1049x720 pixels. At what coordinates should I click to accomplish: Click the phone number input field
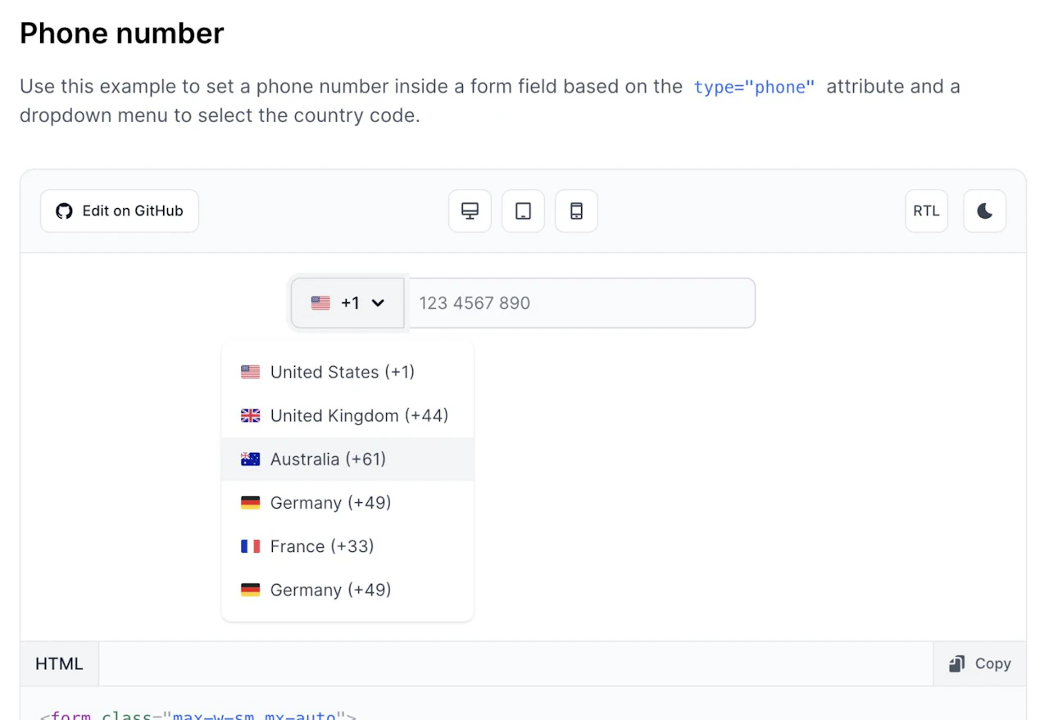pyautogui.click(x=580, y=302)
